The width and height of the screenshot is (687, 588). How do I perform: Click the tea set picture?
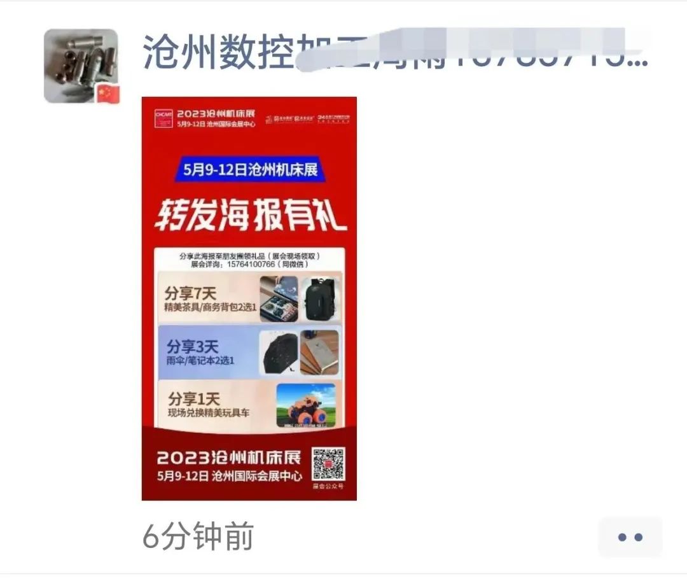click(x=279, y=299)
